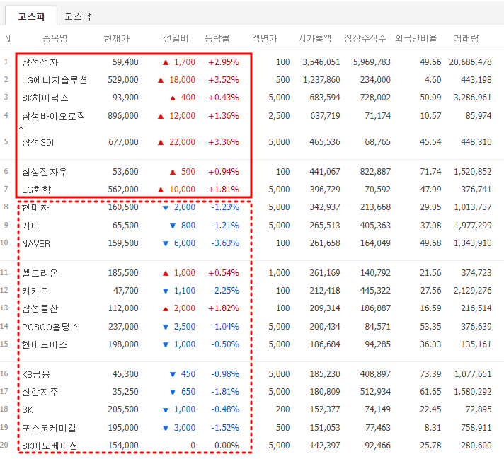Open the KB금융 stock link

click(36, 374)
